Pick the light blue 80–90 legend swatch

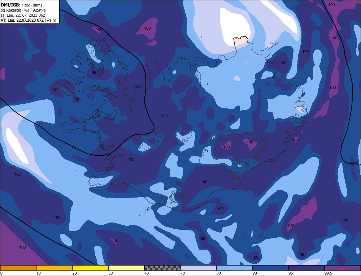tap(234, 268)
